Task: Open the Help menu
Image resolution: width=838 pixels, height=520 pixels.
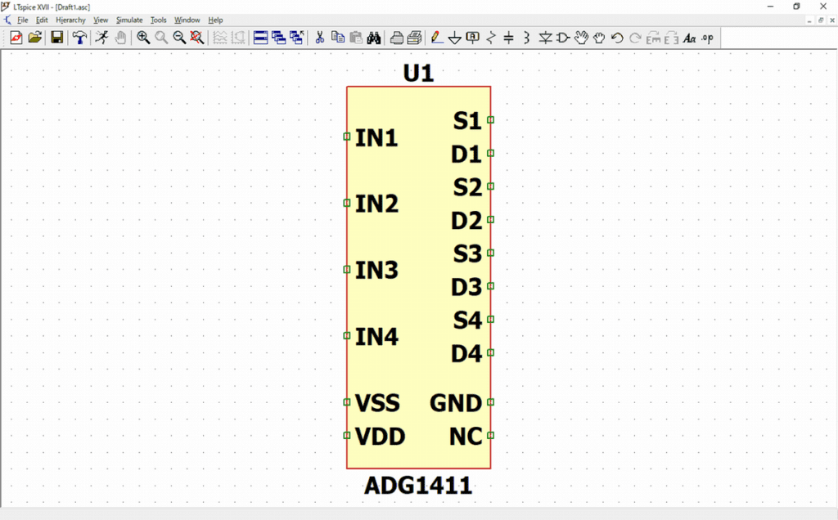Action: [215, 20]
